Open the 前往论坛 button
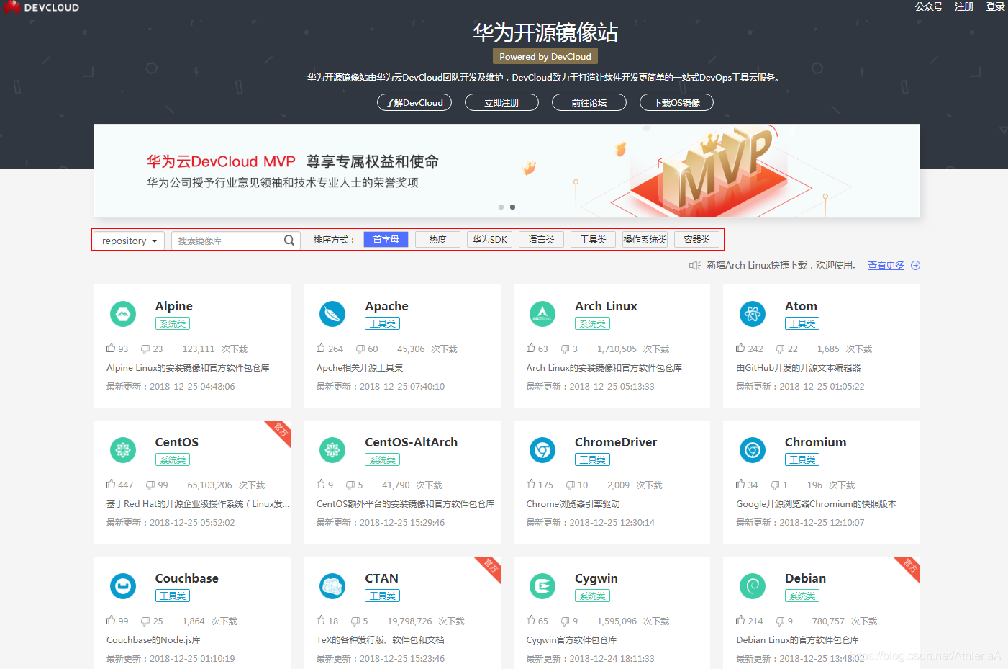Viewport: 1008px width, 669px height. 589,102
